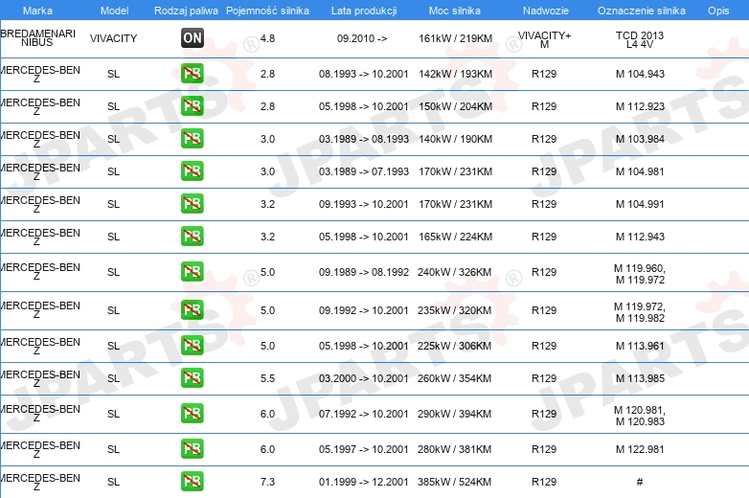Click the Nadwozie column header
This screenshot has width=749, height=498.
pyautogui.click(x=546, y=11)
